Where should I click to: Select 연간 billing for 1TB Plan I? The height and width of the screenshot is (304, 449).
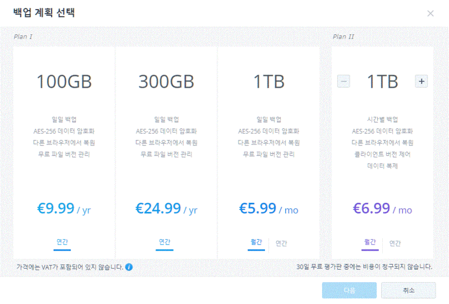(x=281, y=243)
